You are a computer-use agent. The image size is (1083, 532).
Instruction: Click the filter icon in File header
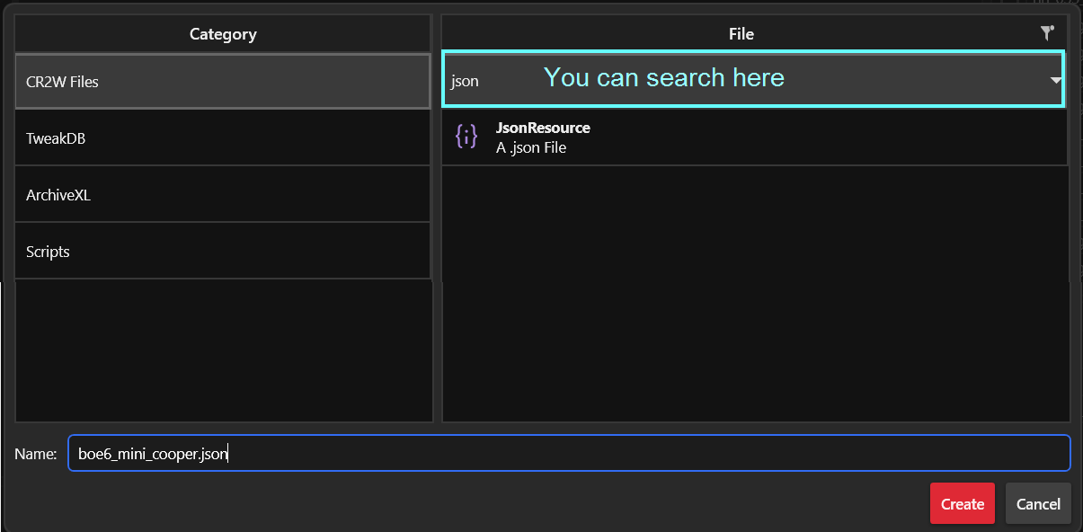tap(1047, 33)
